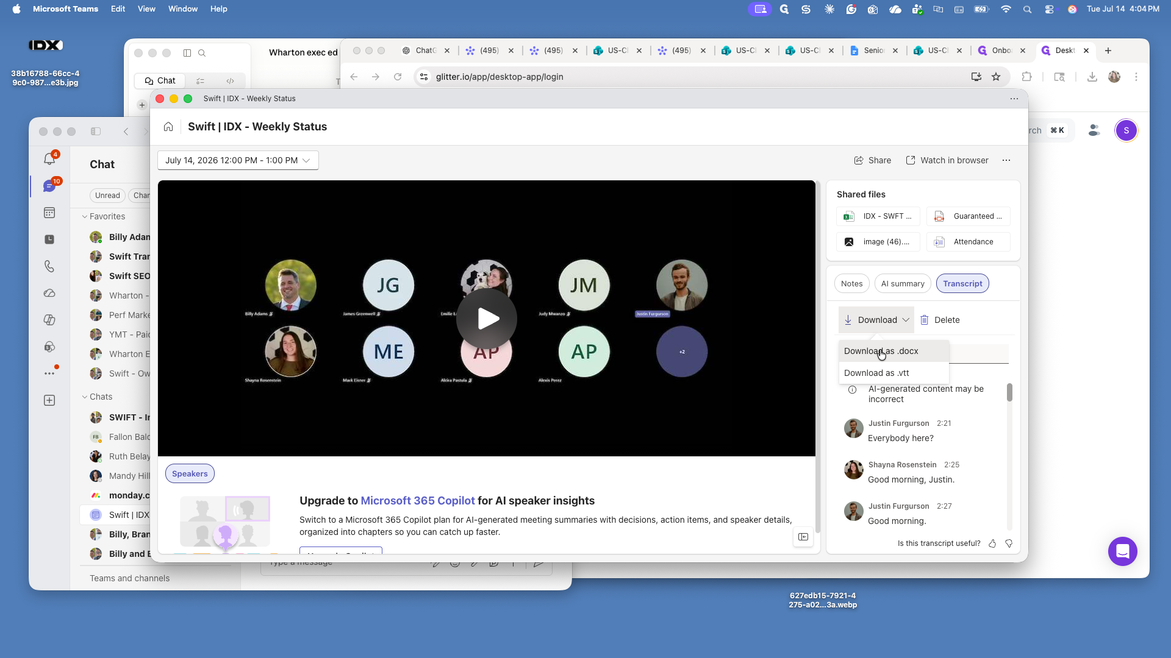The height and width of the screenshot is (658, 1171).
Task: Click the transcript panel scrollbar
Action: coord(1009,392)
